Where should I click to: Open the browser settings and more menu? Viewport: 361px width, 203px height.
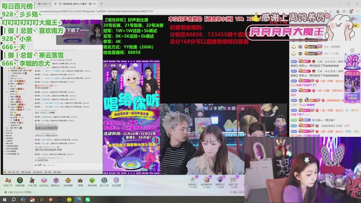[x=357, y=11]
